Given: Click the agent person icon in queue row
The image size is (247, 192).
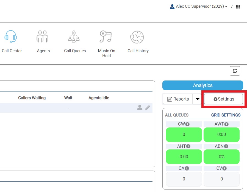Looking at the screenshot, I should [x=140, y=107].
